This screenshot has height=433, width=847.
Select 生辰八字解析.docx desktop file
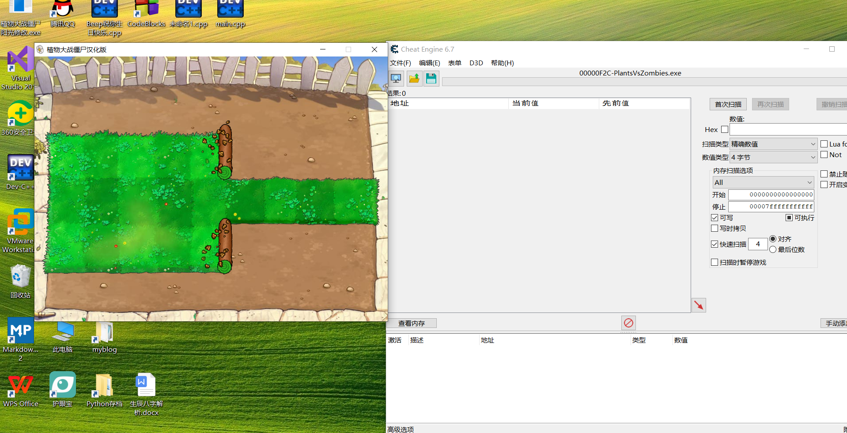[147, 395]
